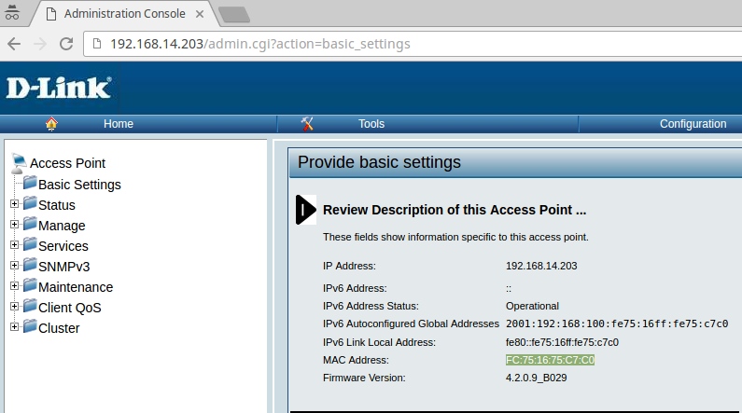
Task: Expand the SNMPv3 tree node
Action: (x=14, y=266)
